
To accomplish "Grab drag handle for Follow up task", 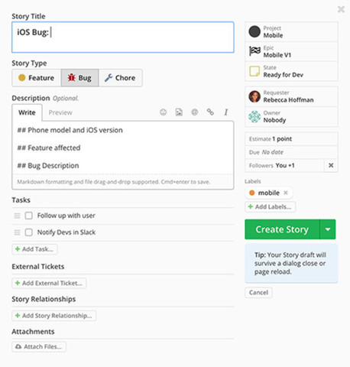I will point(17,216).
